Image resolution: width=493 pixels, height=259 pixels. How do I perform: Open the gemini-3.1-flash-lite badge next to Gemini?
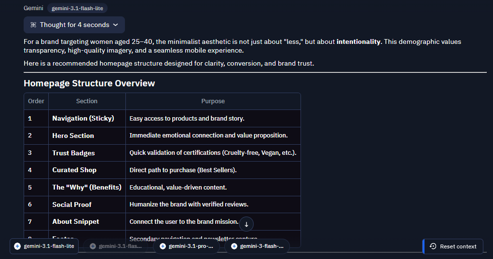tap(77, 8)
